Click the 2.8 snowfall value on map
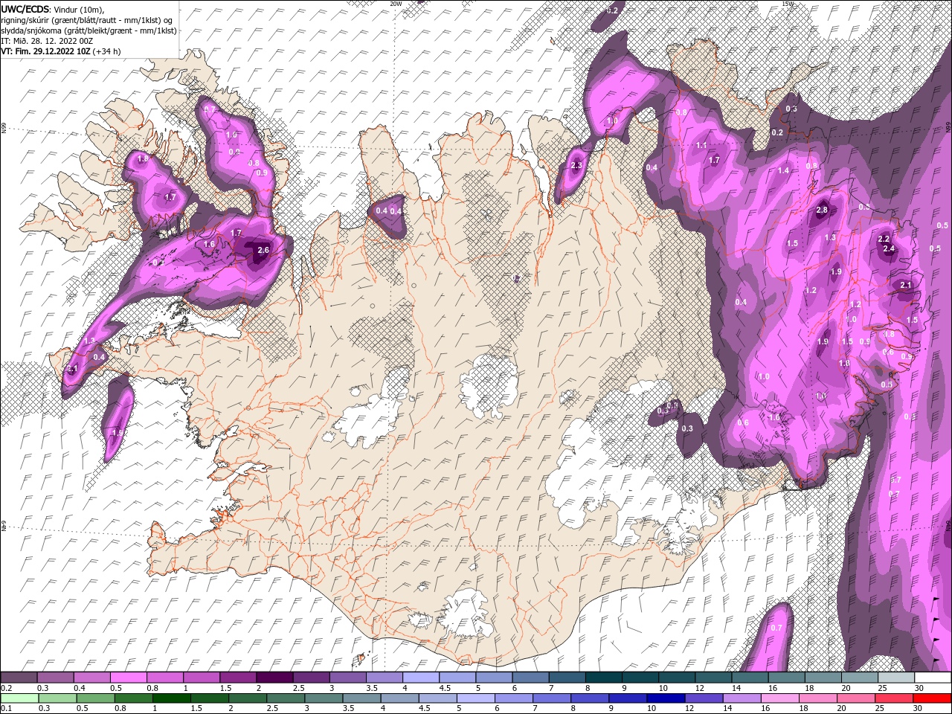 point(822,210)
